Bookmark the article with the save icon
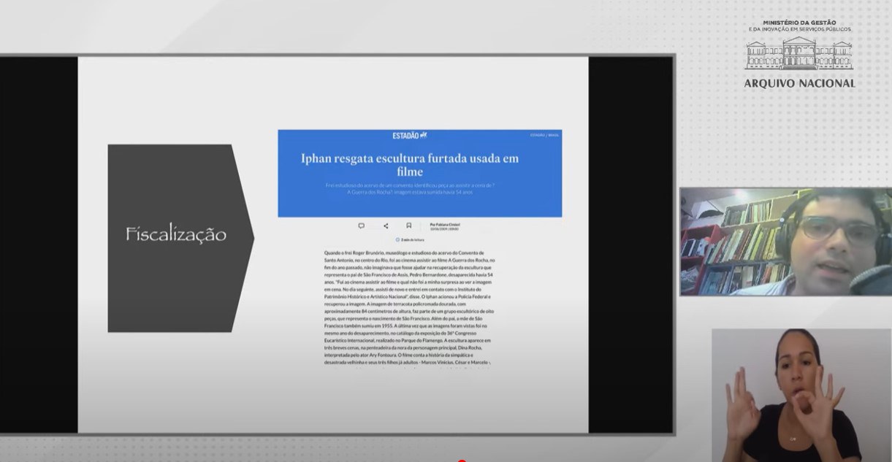The width and height of the screenshot is (892, 462). point(409,226)
